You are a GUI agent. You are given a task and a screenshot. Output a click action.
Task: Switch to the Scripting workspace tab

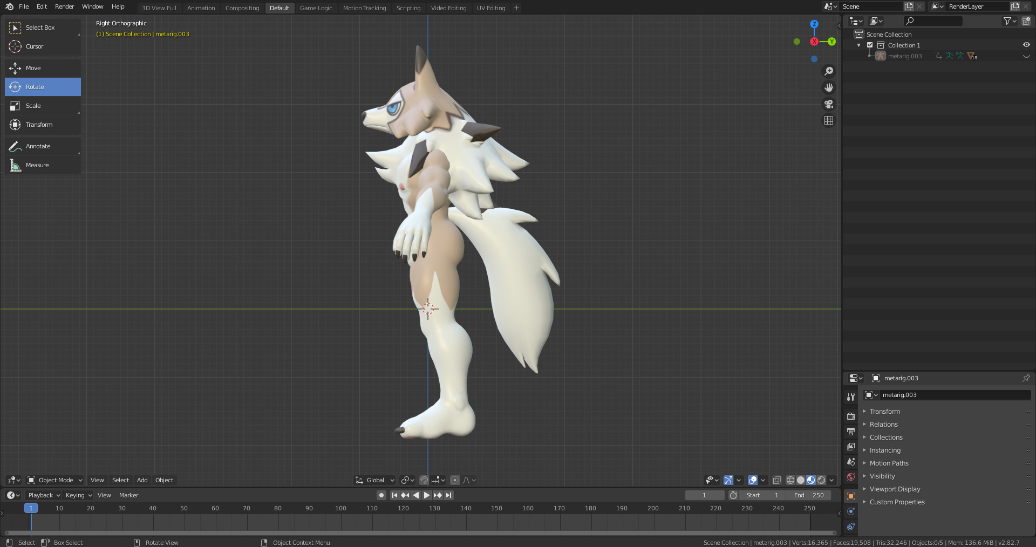[x=408, y=8]
